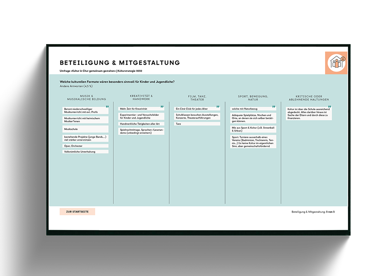This screenshot has height=276, width=387.
Task: Click the 'Mehr Zeit für Kreativität' card
Action: (x=141, y=109)
